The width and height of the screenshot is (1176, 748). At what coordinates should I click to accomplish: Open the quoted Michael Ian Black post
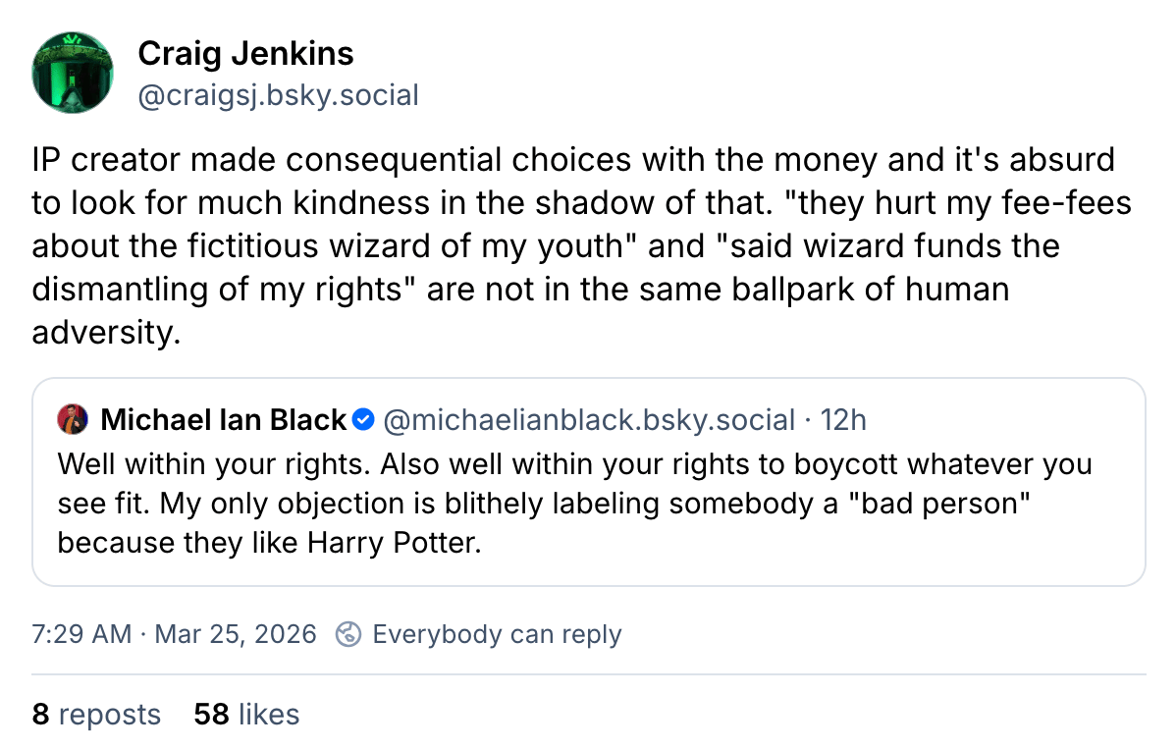(x=588, y=481)
